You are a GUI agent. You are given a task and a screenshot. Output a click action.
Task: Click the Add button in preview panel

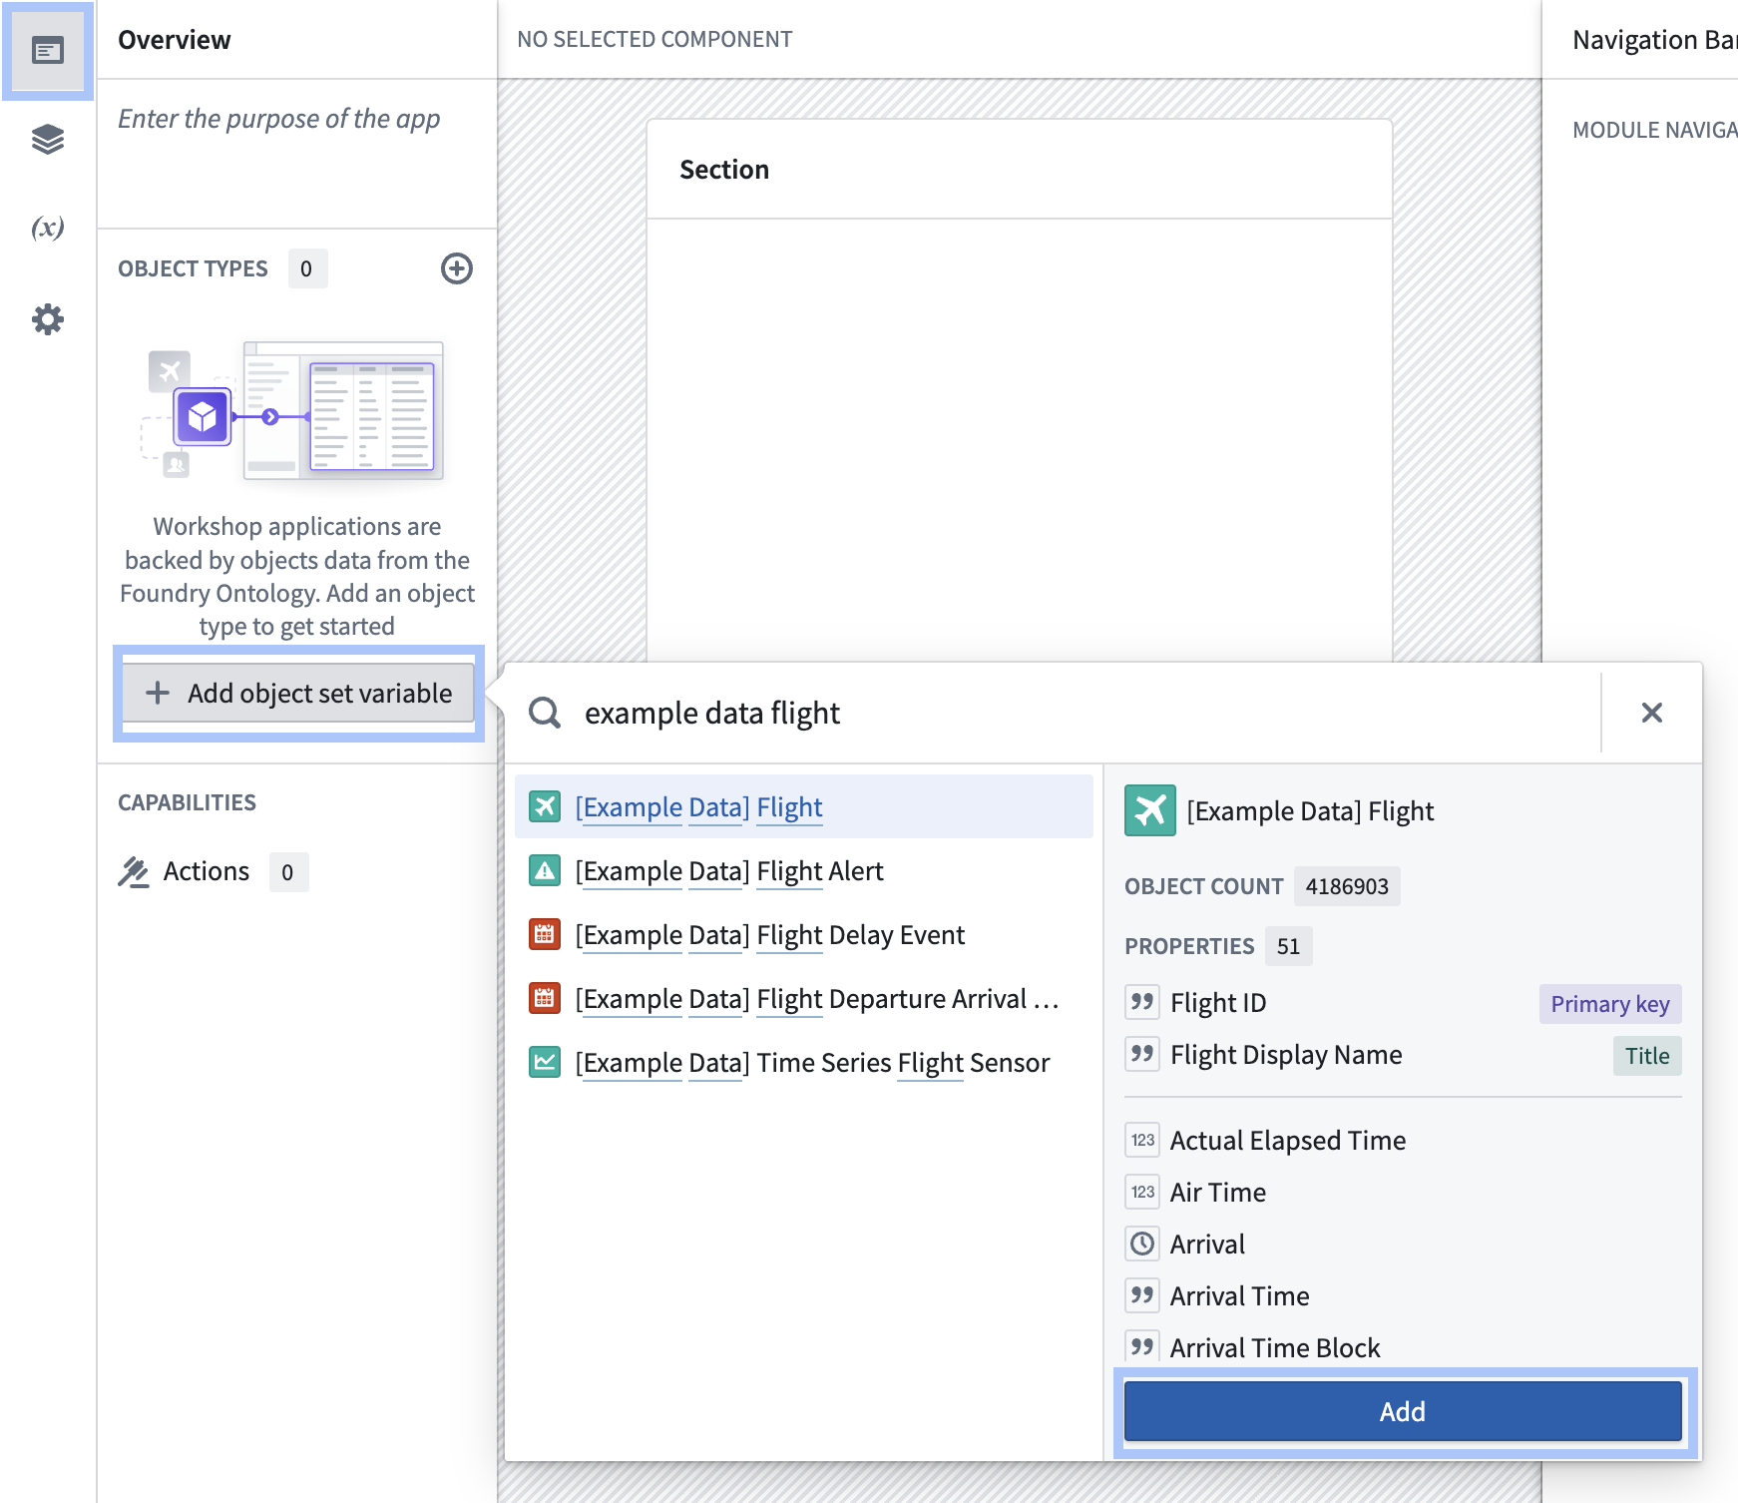pyautogui.click(x=1403, y=1411)
